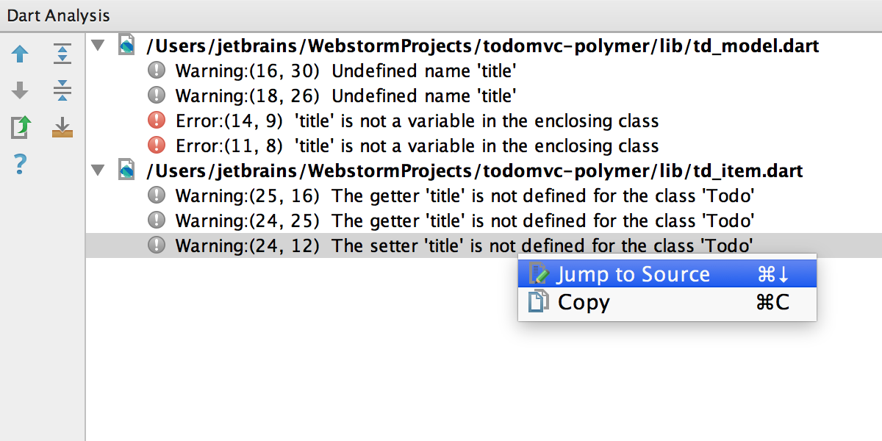882x441 pixels.
Task: Click the Dart Analysis panel title
Action: coord(58,15)
